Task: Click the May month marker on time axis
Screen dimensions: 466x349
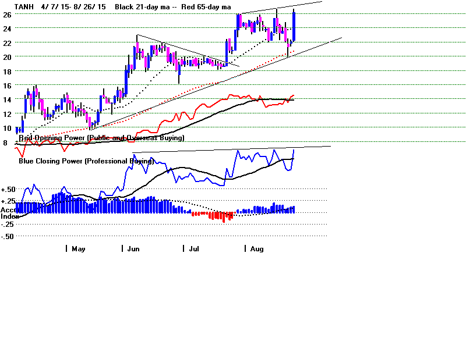Action: pos(79,248)
